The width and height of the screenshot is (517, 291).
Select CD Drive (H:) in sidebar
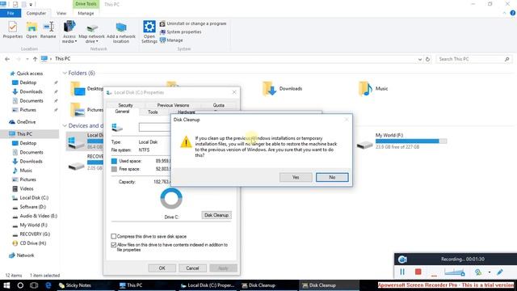(x=32, y=243)
